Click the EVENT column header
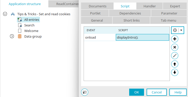This screenshot has height=97, width=188. pos(100,30)
